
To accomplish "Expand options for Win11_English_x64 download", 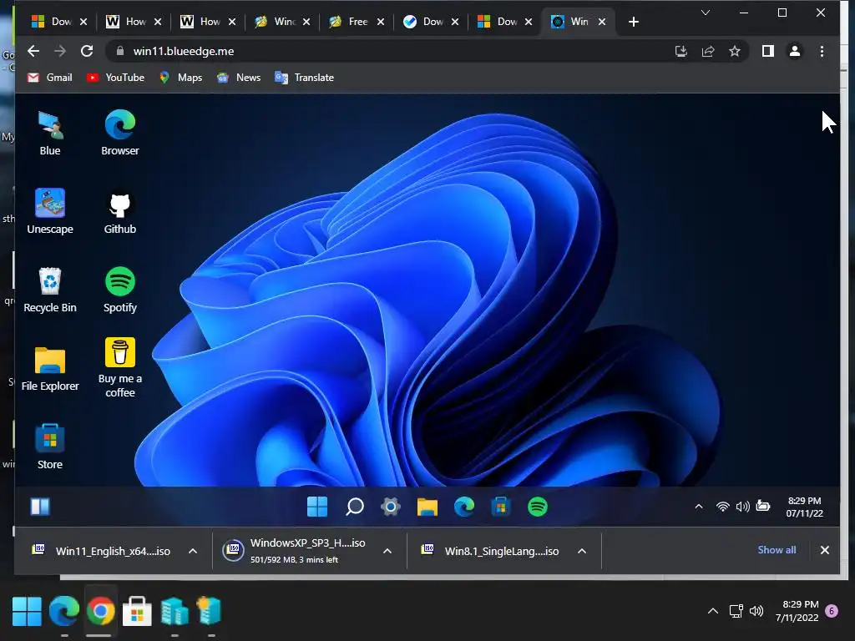I will [193, 551].
